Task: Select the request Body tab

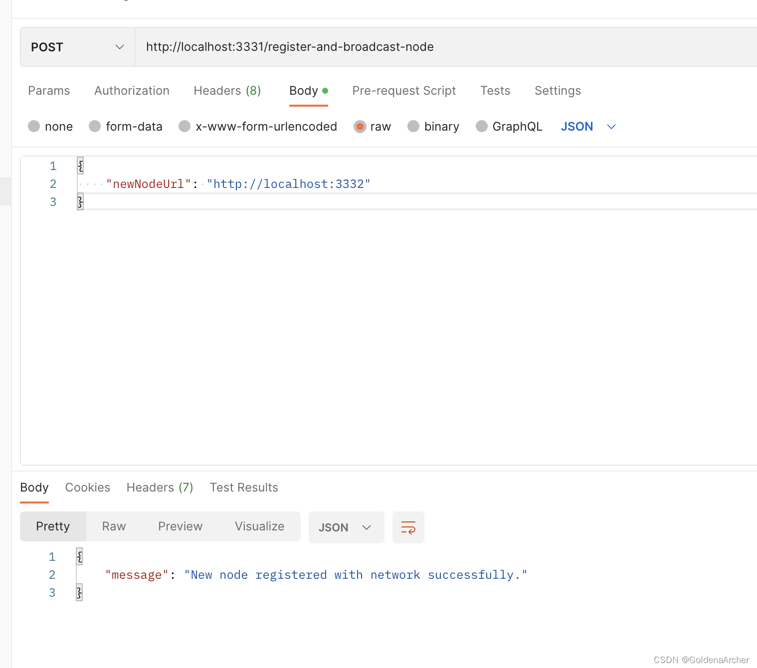Action: click(308, 91)
